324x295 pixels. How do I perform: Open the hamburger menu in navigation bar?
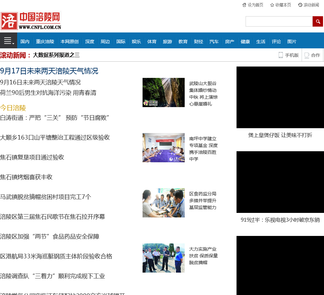pyautogui.click(x=8, y=41)
